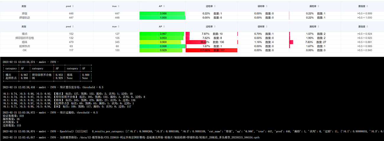Sort second table by AP using sort arrows
Image resolution: width=384 pixels, height=141 pixels.
165,27
